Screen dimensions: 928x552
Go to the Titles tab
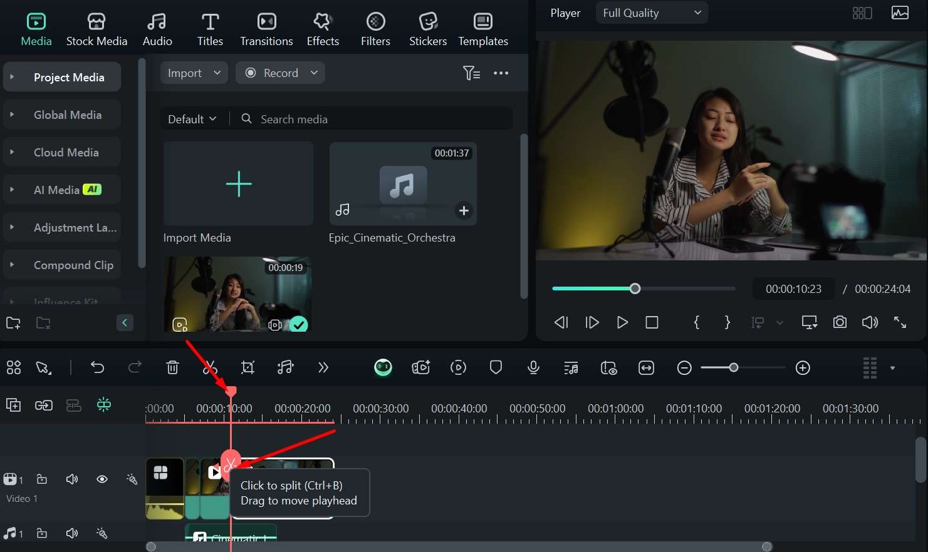click(x=210, y=29)
